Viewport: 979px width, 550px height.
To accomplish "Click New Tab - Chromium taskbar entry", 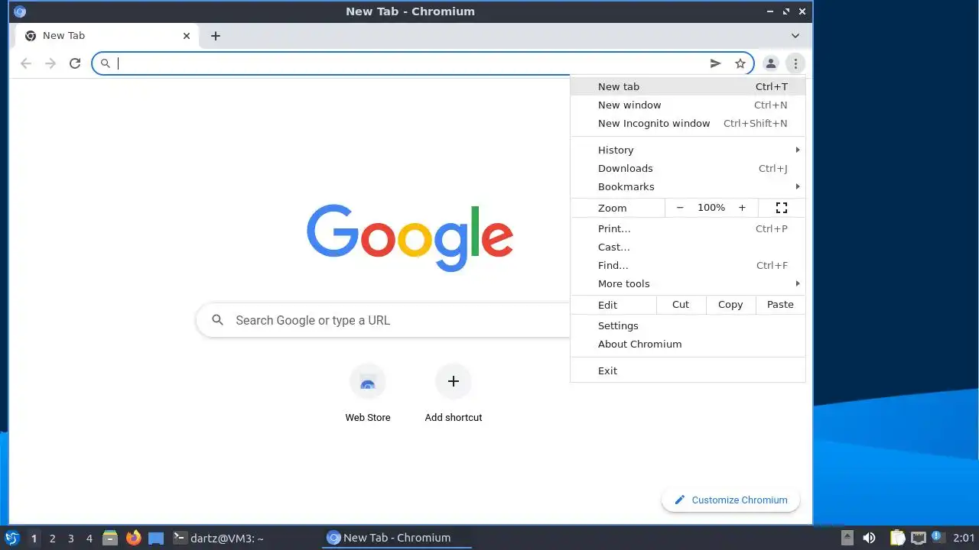I will pos(398,538).
